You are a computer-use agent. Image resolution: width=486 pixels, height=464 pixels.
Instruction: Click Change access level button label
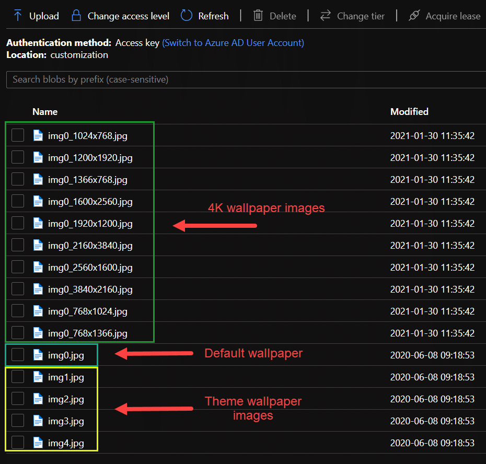(129, 16)
